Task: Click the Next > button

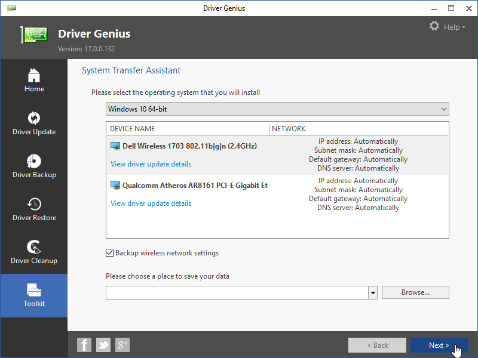Action: pyautogui.click(x=439, y=345)
